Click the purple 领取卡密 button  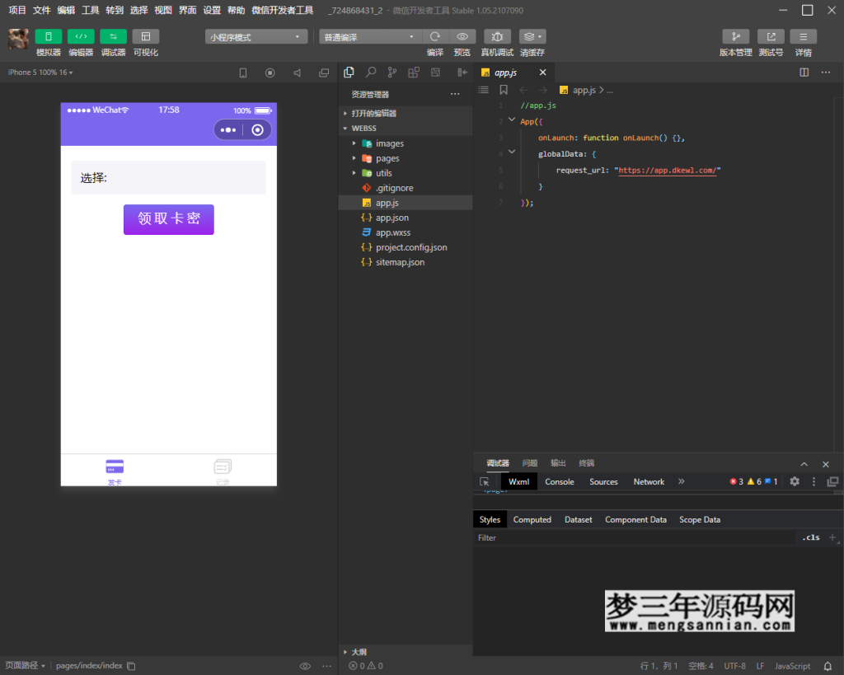[x=168, y=219]
